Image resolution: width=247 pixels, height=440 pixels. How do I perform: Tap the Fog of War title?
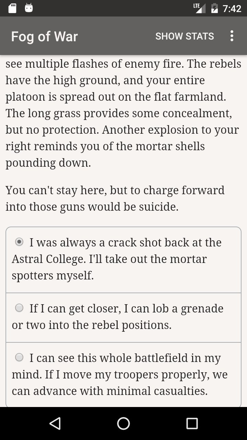pyautogui.click(x=45, y=36)
